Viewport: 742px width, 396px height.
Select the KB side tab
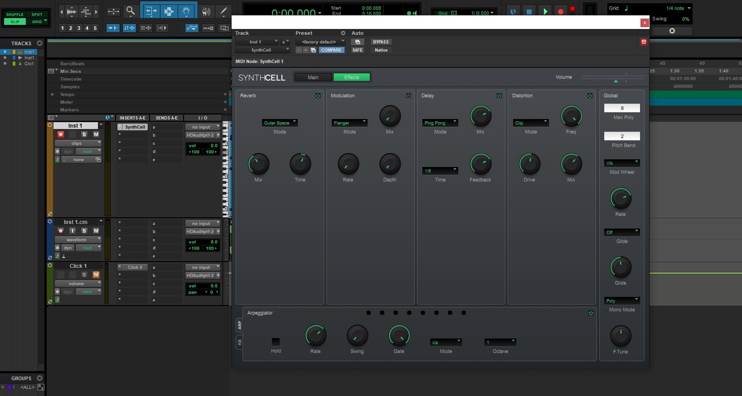click(239, 342)
